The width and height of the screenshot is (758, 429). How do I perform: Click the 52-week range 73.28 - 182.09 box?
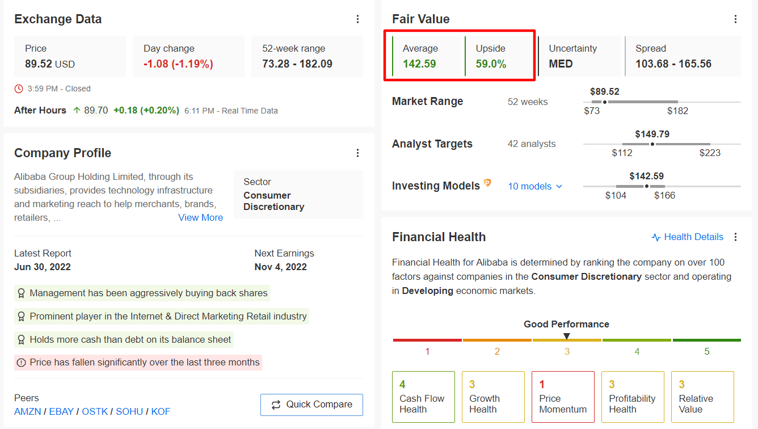point(307,56)
